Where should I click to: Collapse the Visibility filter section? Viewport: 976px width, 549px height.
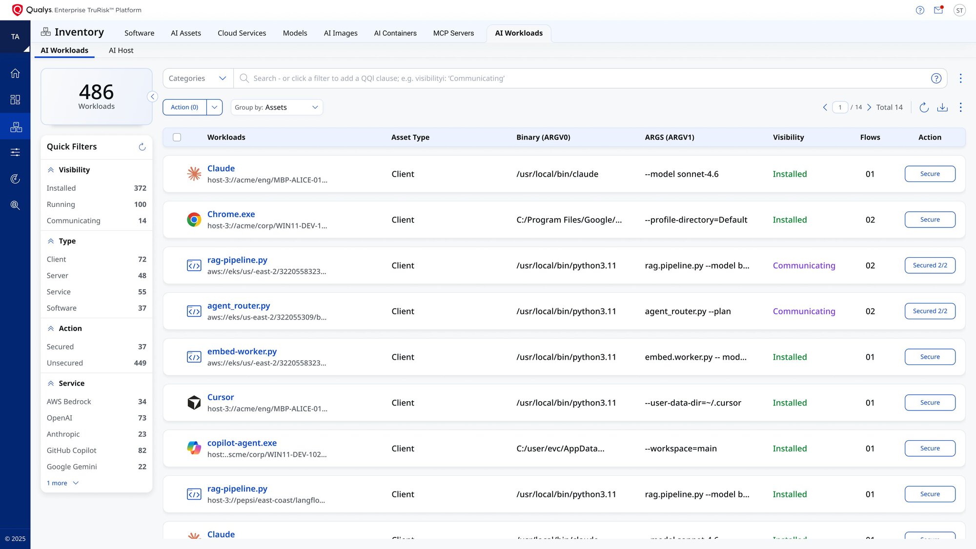pyautogui.click(x=51, y=170)
